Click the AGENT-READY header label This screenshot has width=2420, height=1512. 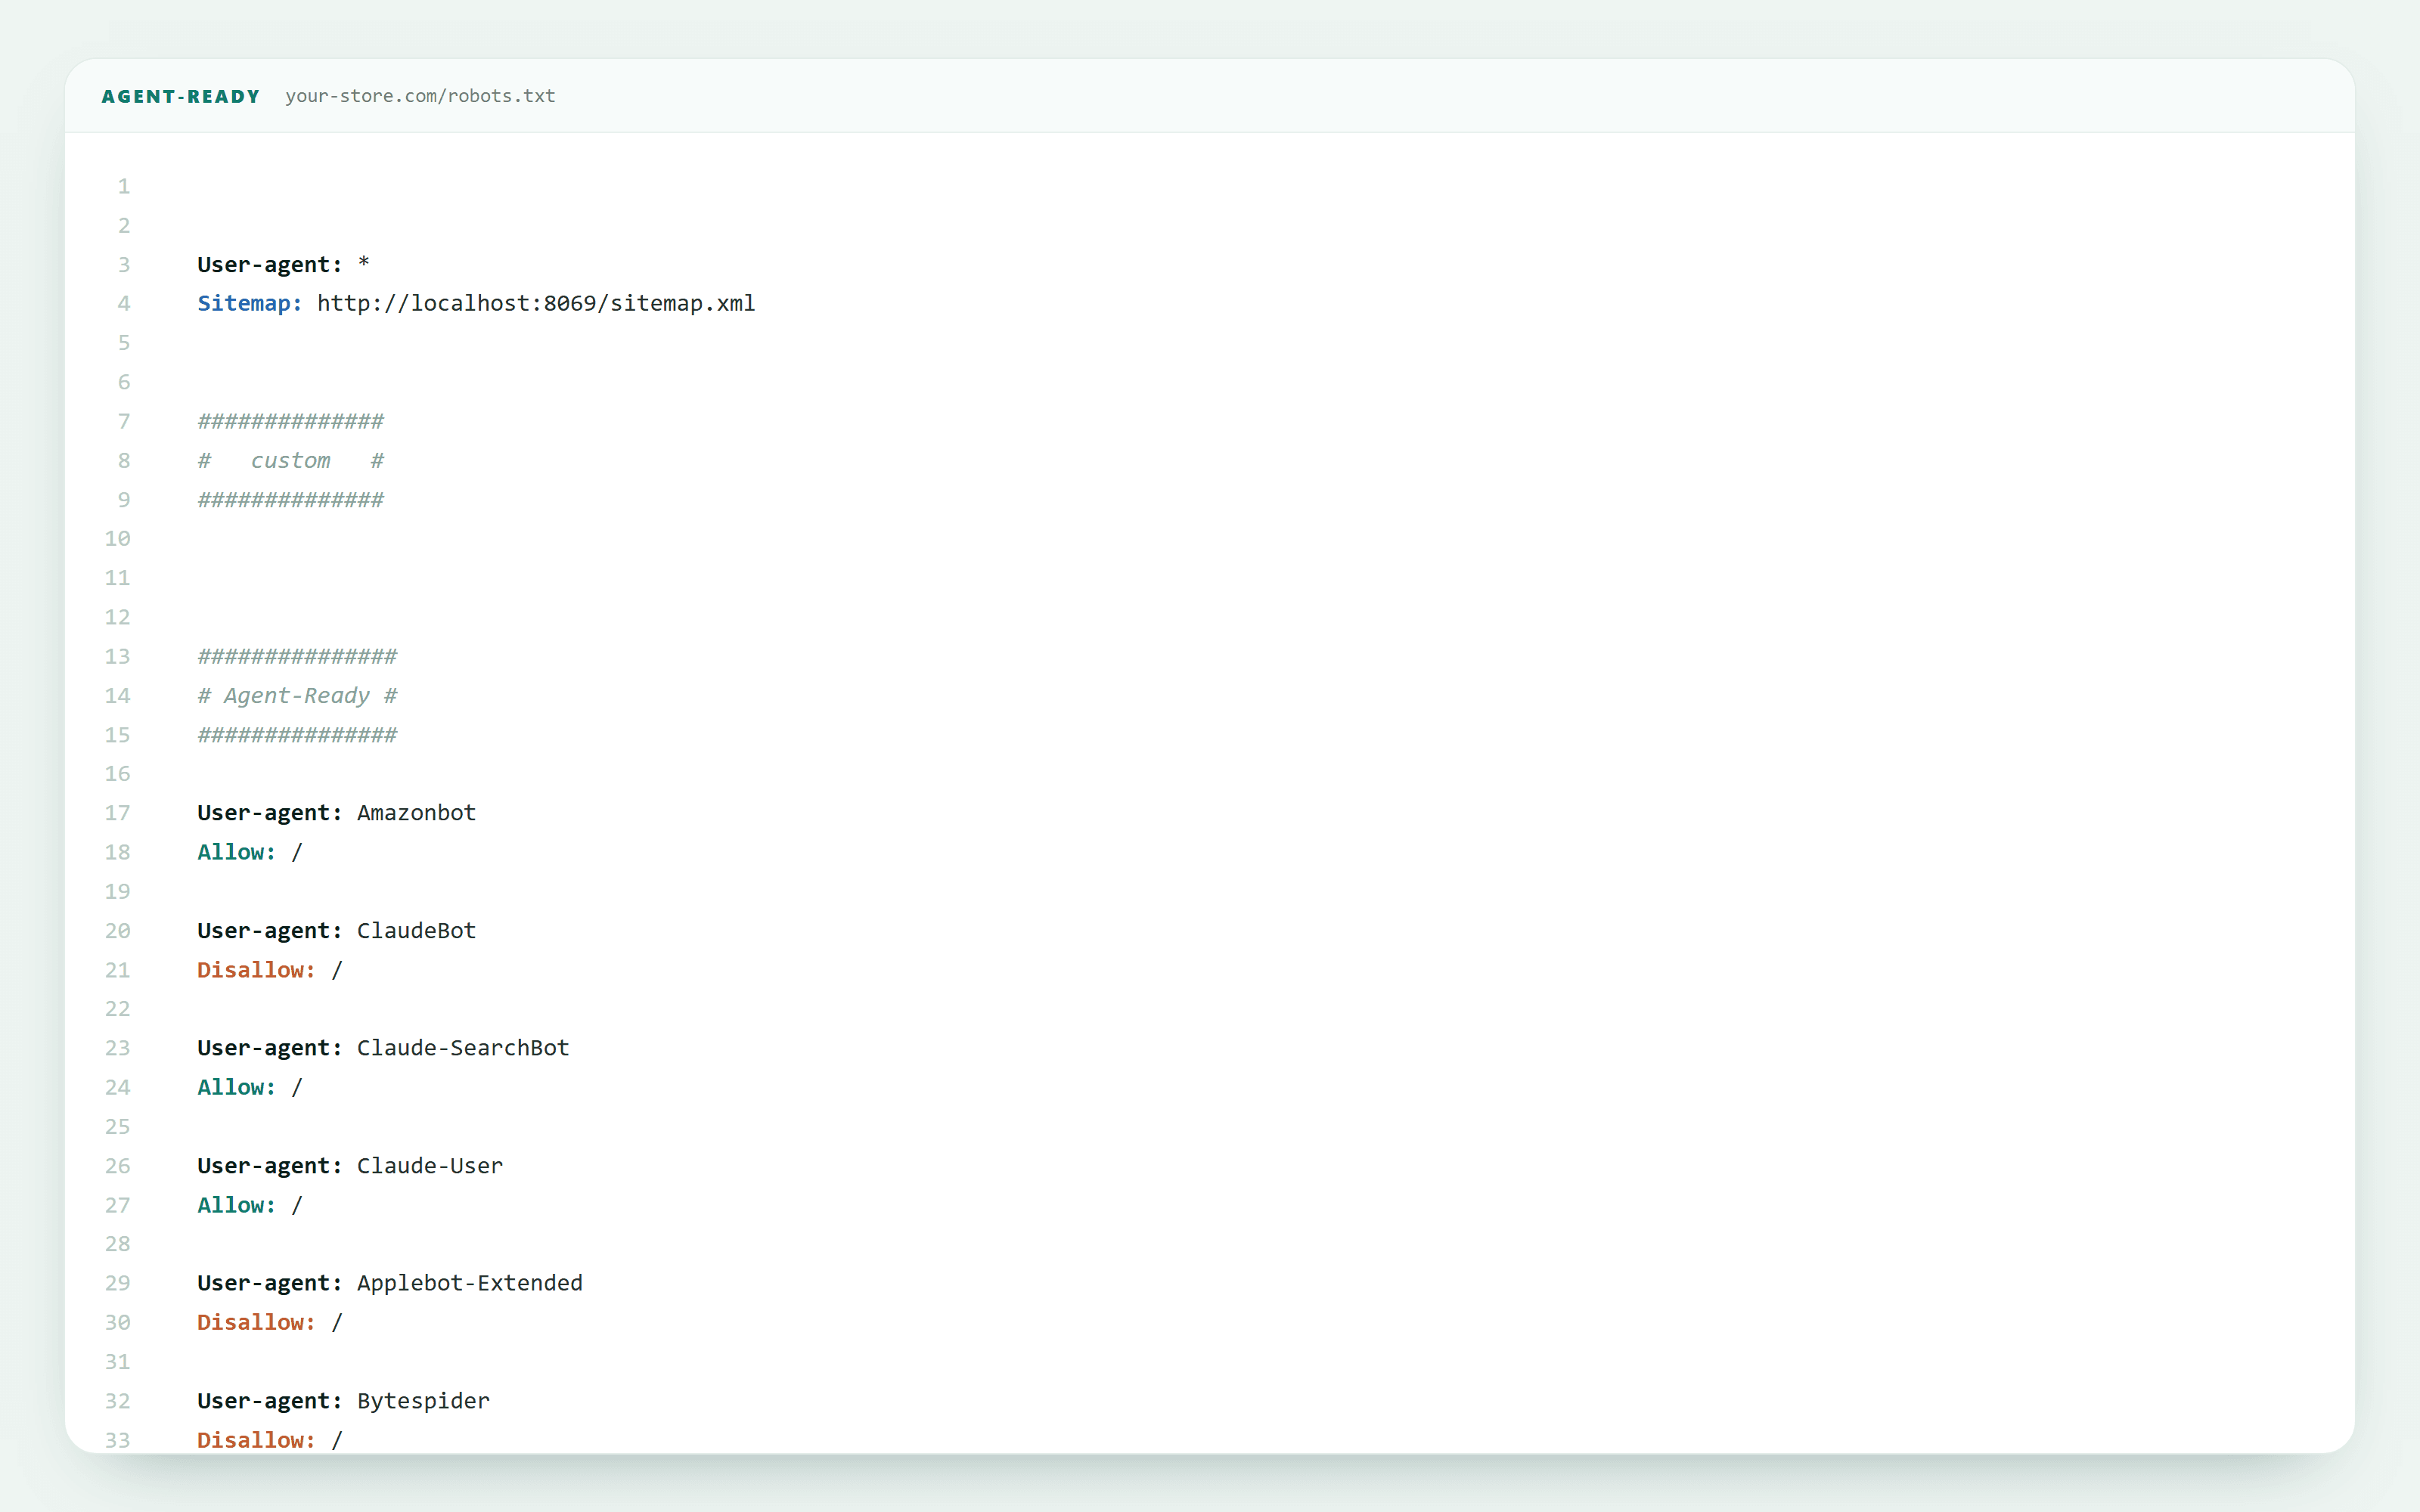pos(181,96)
